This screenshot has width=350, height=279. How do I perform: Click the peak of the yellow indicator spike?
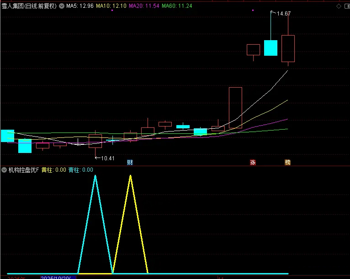coord(130,176)
